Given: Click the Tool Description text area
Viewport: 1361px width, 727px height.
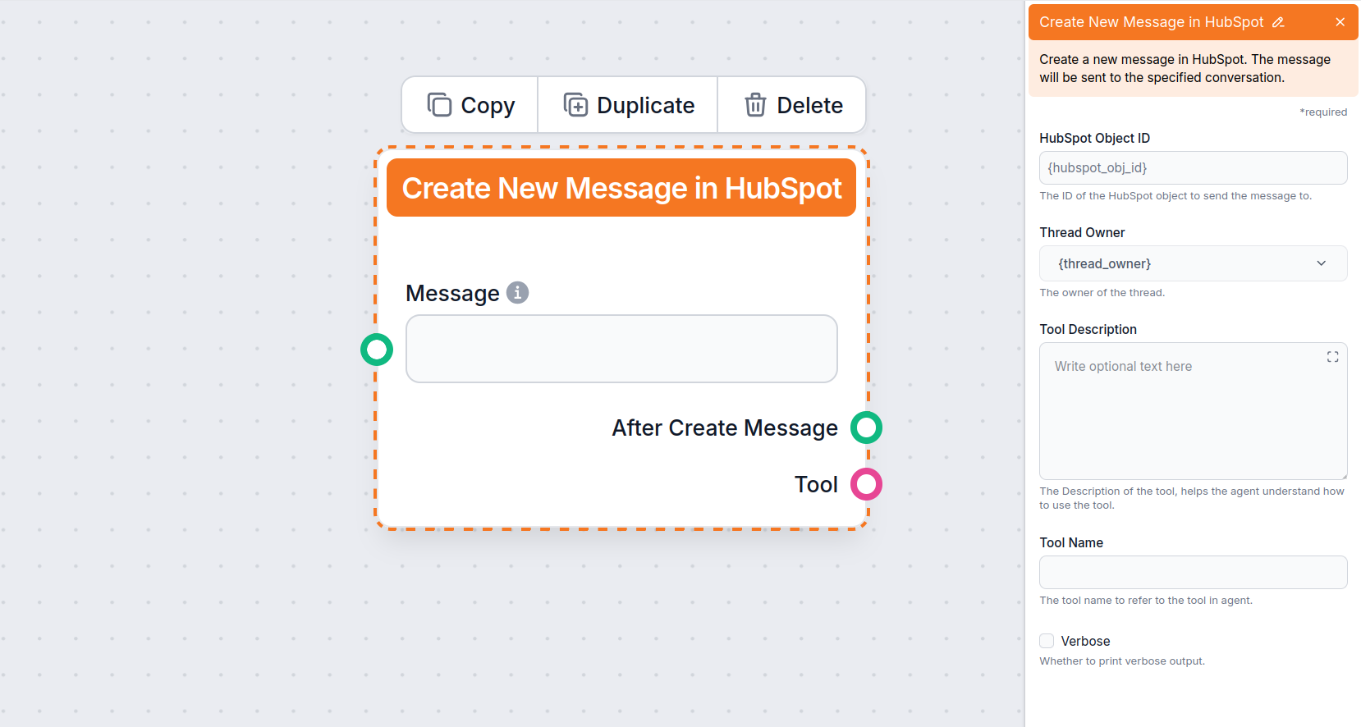Looking at the screenshot, I should click(x=1193, y=411).
